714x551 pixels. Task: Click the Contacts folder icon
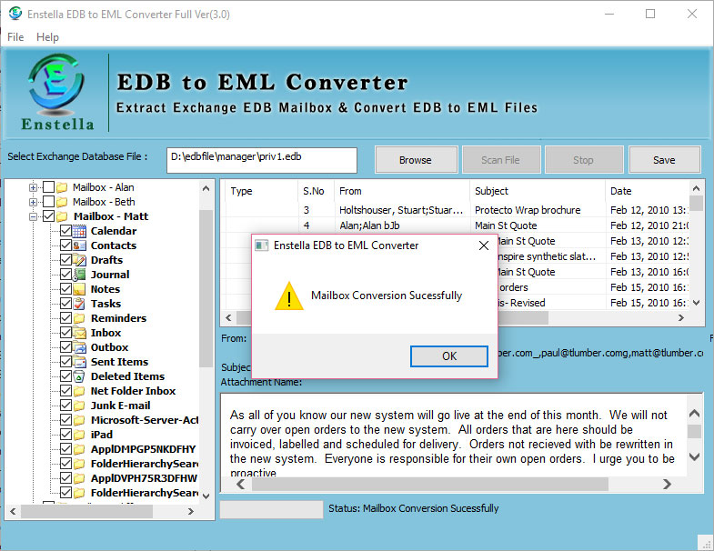pyautogui.click(x=80, y=245)
